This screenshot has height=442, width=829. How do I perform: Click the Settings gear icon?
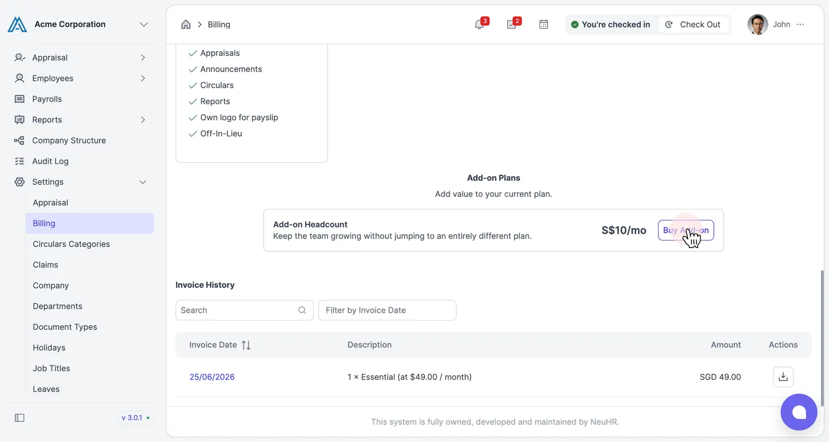pos(20,182)
